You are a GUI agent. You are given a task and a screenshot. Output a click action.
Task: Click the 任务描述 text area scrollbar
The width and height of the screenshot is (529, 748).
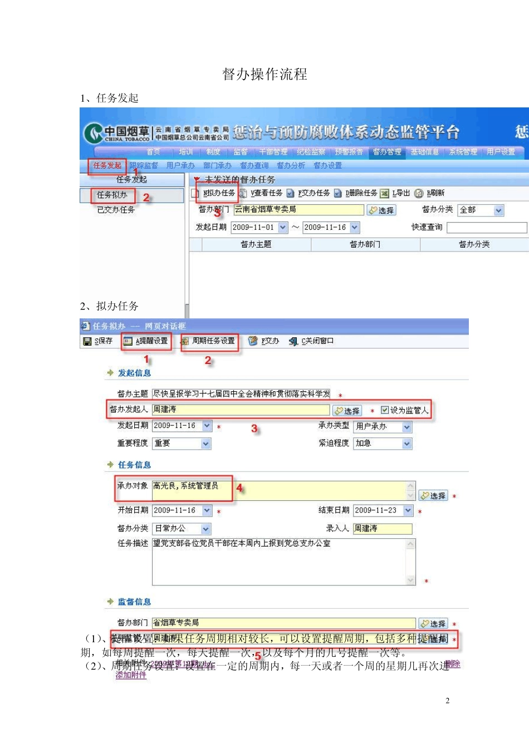[411, 562]
